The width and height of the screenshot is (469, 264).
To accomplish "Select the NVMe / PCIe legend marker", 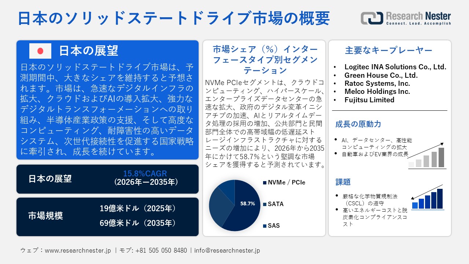I will 265,182.
